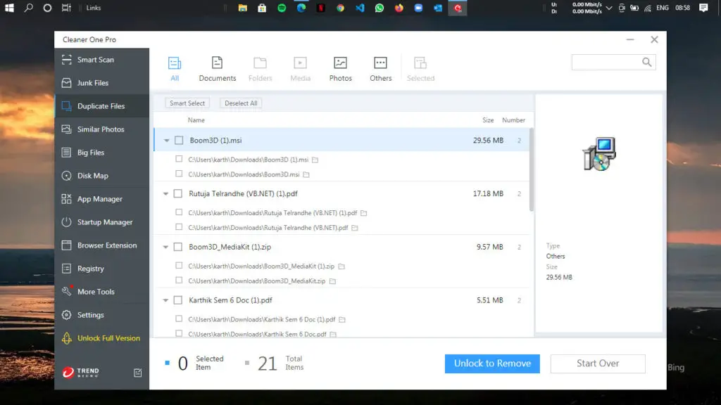Sort list by Size column
721x405 pixels.
[x=488, y=120]
